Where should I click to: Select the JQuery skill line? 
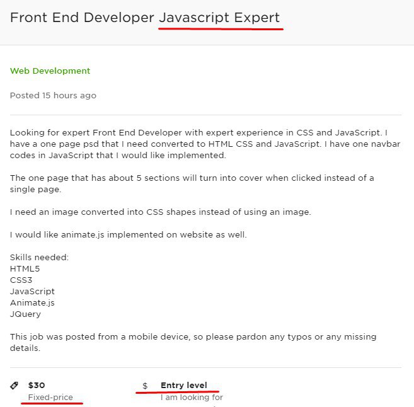(25, 314)
